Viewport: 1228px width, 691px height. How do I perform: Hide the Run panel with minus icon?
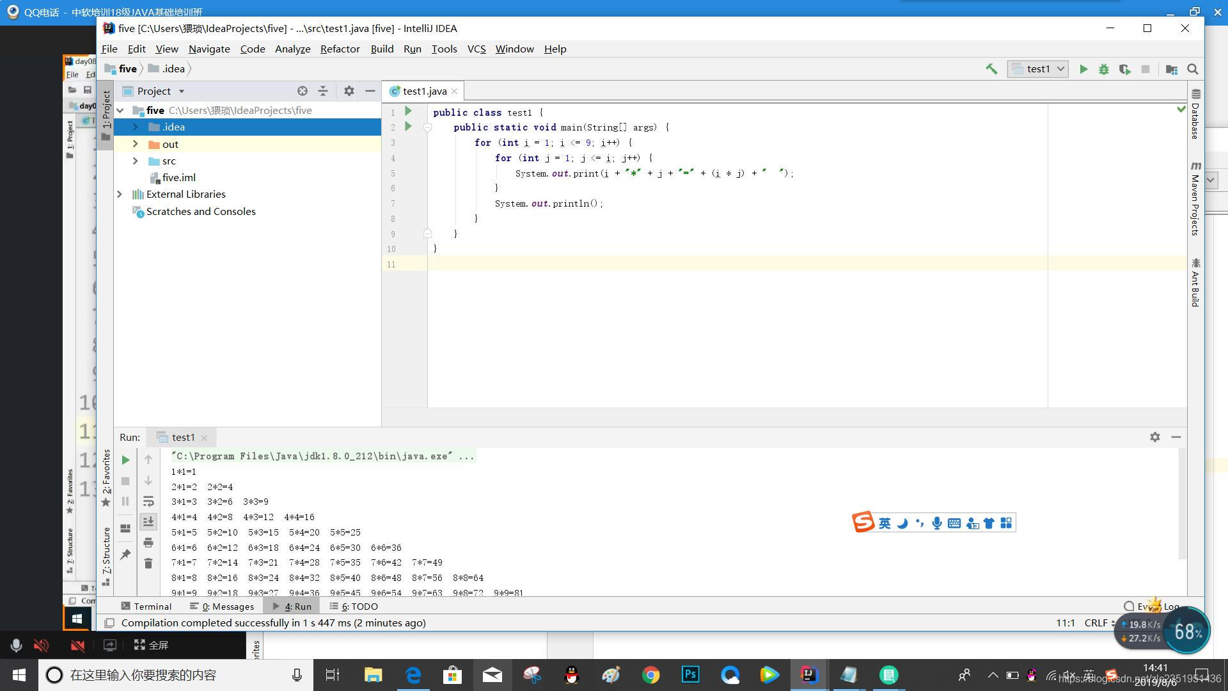(1176, 437)
